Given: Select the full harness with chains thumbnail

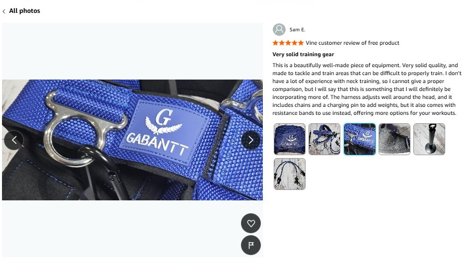Looking at the screenshot, I should (x=324, y=139).
